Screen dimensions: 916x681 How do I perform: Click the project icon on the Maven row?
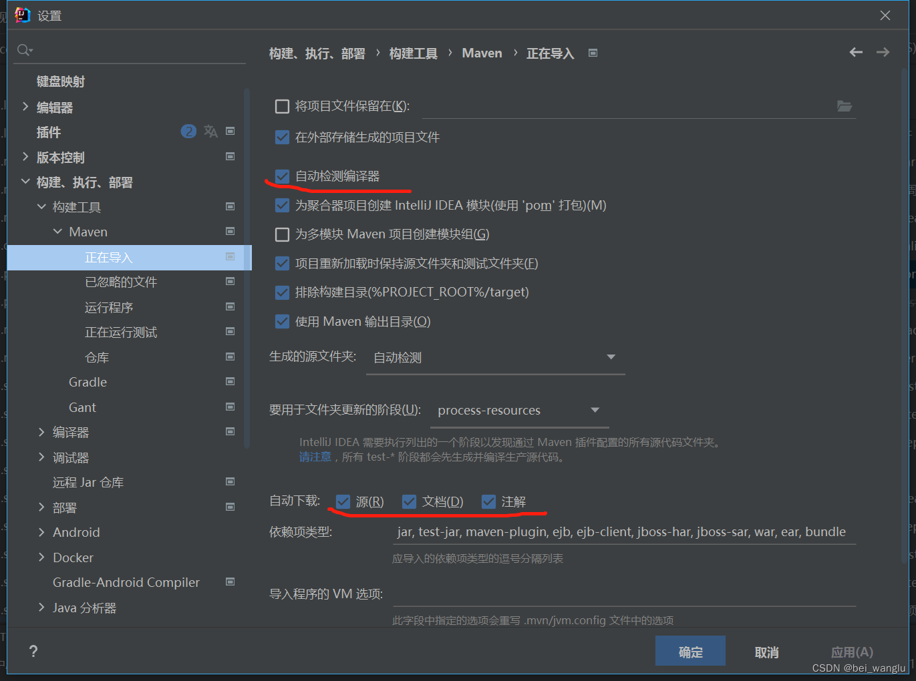[231, 232]
